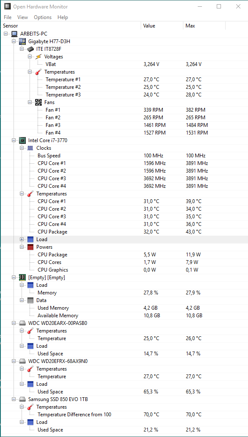Viewport: 248px width, 437px height.
Task: Click the [Empty] [Empty] memory module icon
Action: (22, 278)
